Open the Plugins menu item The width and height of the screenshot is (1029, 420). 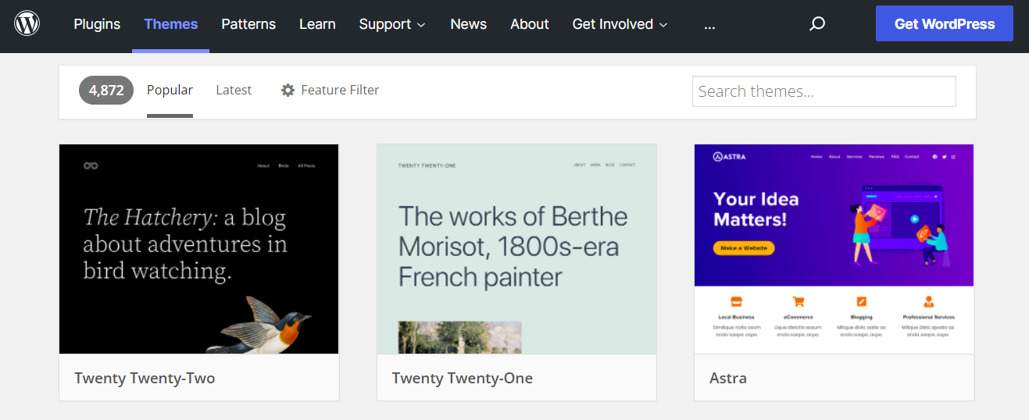[x=97, y=24]
